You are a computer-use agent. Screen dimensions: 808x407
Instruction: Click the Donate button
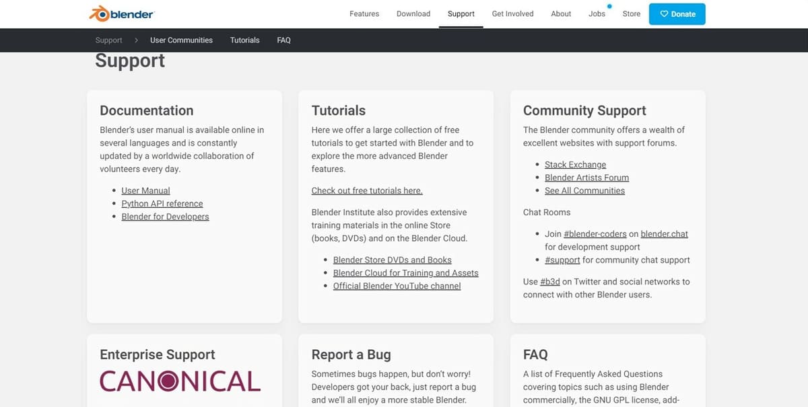(x=677, y=14)
